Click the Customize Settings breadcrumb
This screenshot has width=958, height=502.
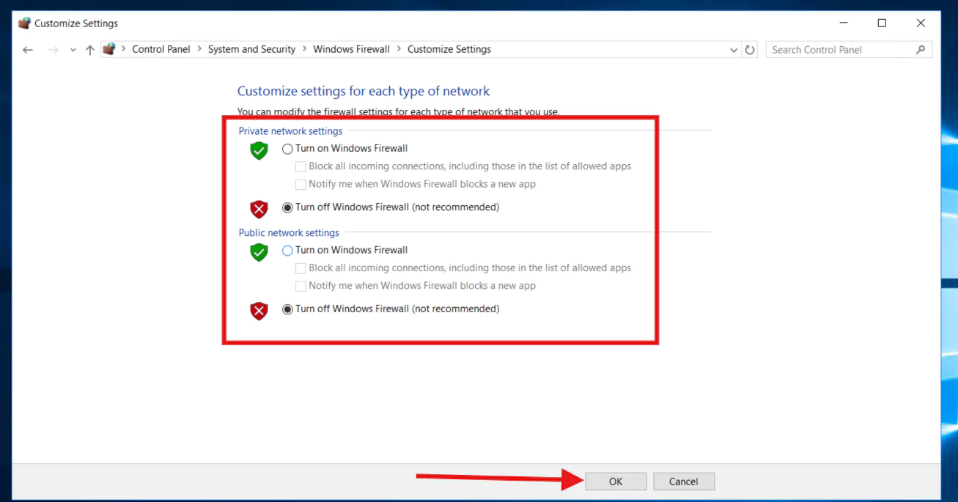click(449, 49)
